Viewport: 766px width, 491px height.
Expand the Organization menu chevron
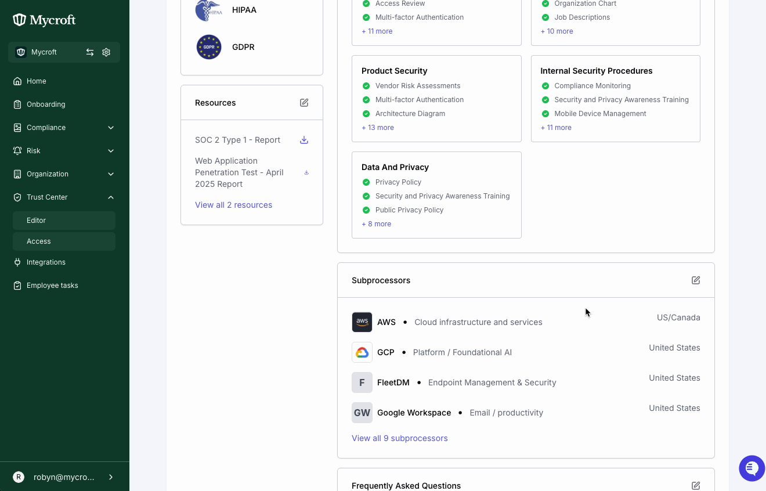[x=111, y=174]
